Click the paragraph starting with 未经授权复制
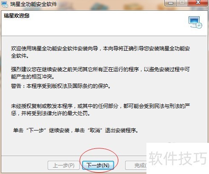The width and height of the screenshot is (209, 174). pyautogui.click(x=100, y=110)
